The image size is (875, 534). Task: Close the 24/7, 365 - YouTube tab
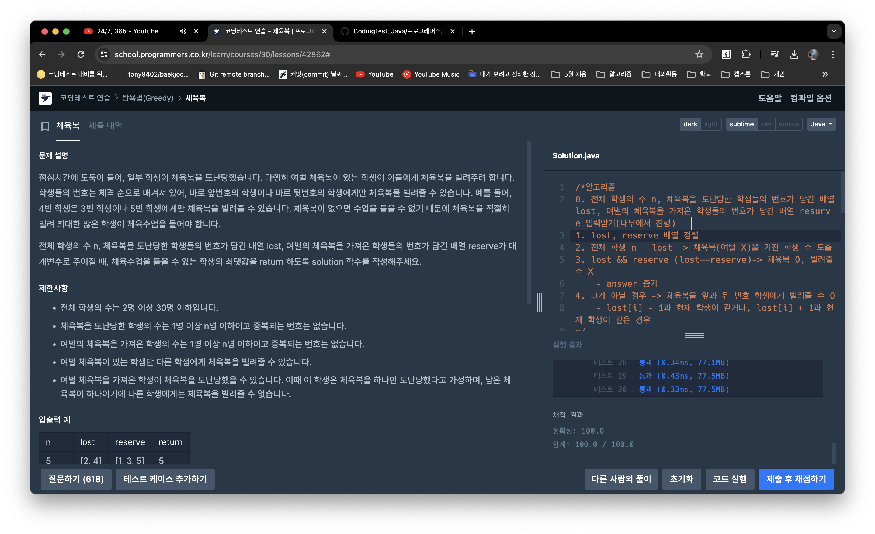tap(196, 31)
